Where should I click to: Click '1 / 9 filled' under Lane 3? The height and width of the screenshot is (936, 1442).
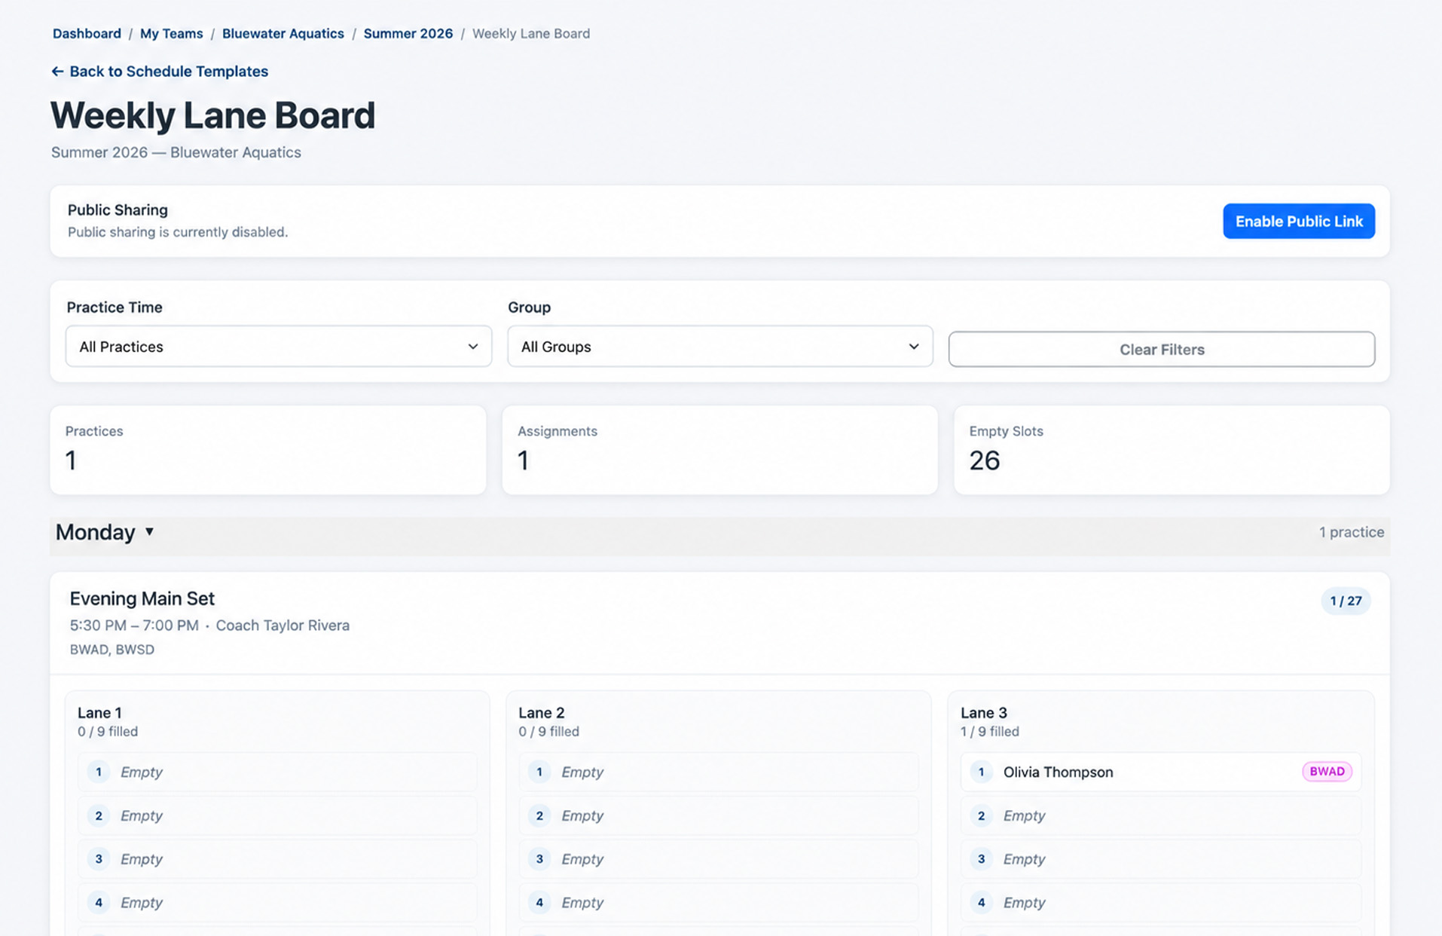click(x=990, y=732)
